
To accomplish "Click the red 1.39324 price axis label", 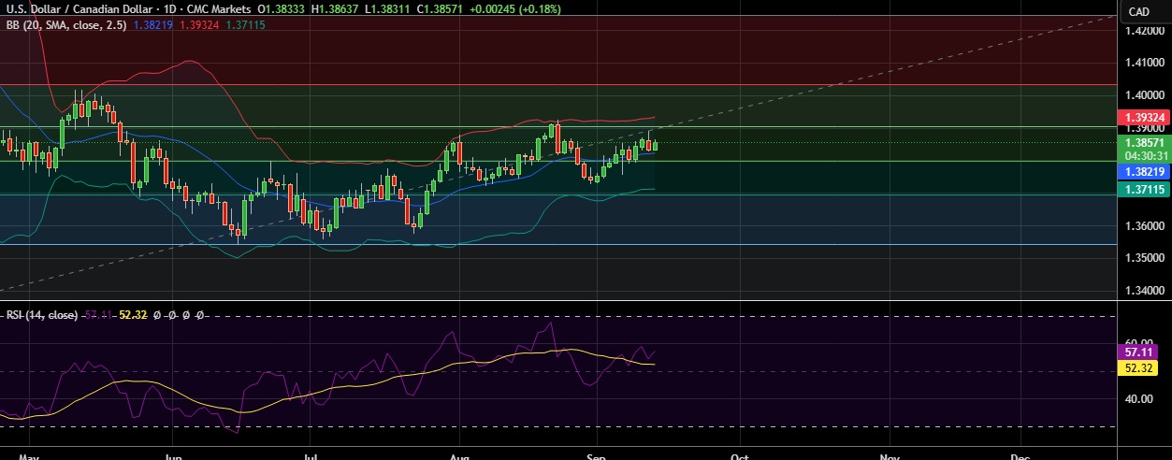I will tap(1144, 118).
